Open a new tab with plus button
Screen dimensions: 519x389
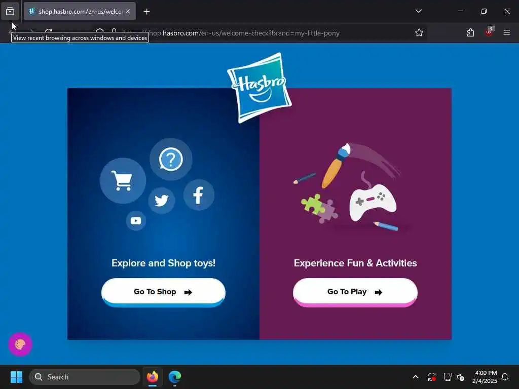coord(146,12)
